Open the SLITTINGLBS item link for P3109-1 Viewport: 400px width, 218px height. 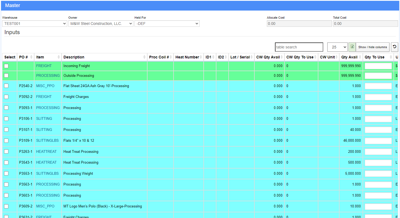(x=47, y=141)
